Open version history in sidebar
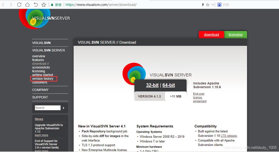 click(43, 78)
